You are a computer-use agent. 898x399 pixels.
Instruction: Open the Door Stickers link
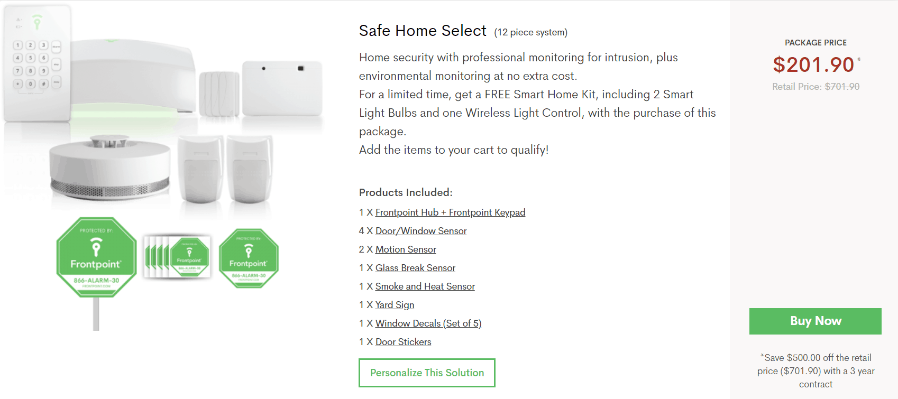pyautogui.click(x=403, y=342)
